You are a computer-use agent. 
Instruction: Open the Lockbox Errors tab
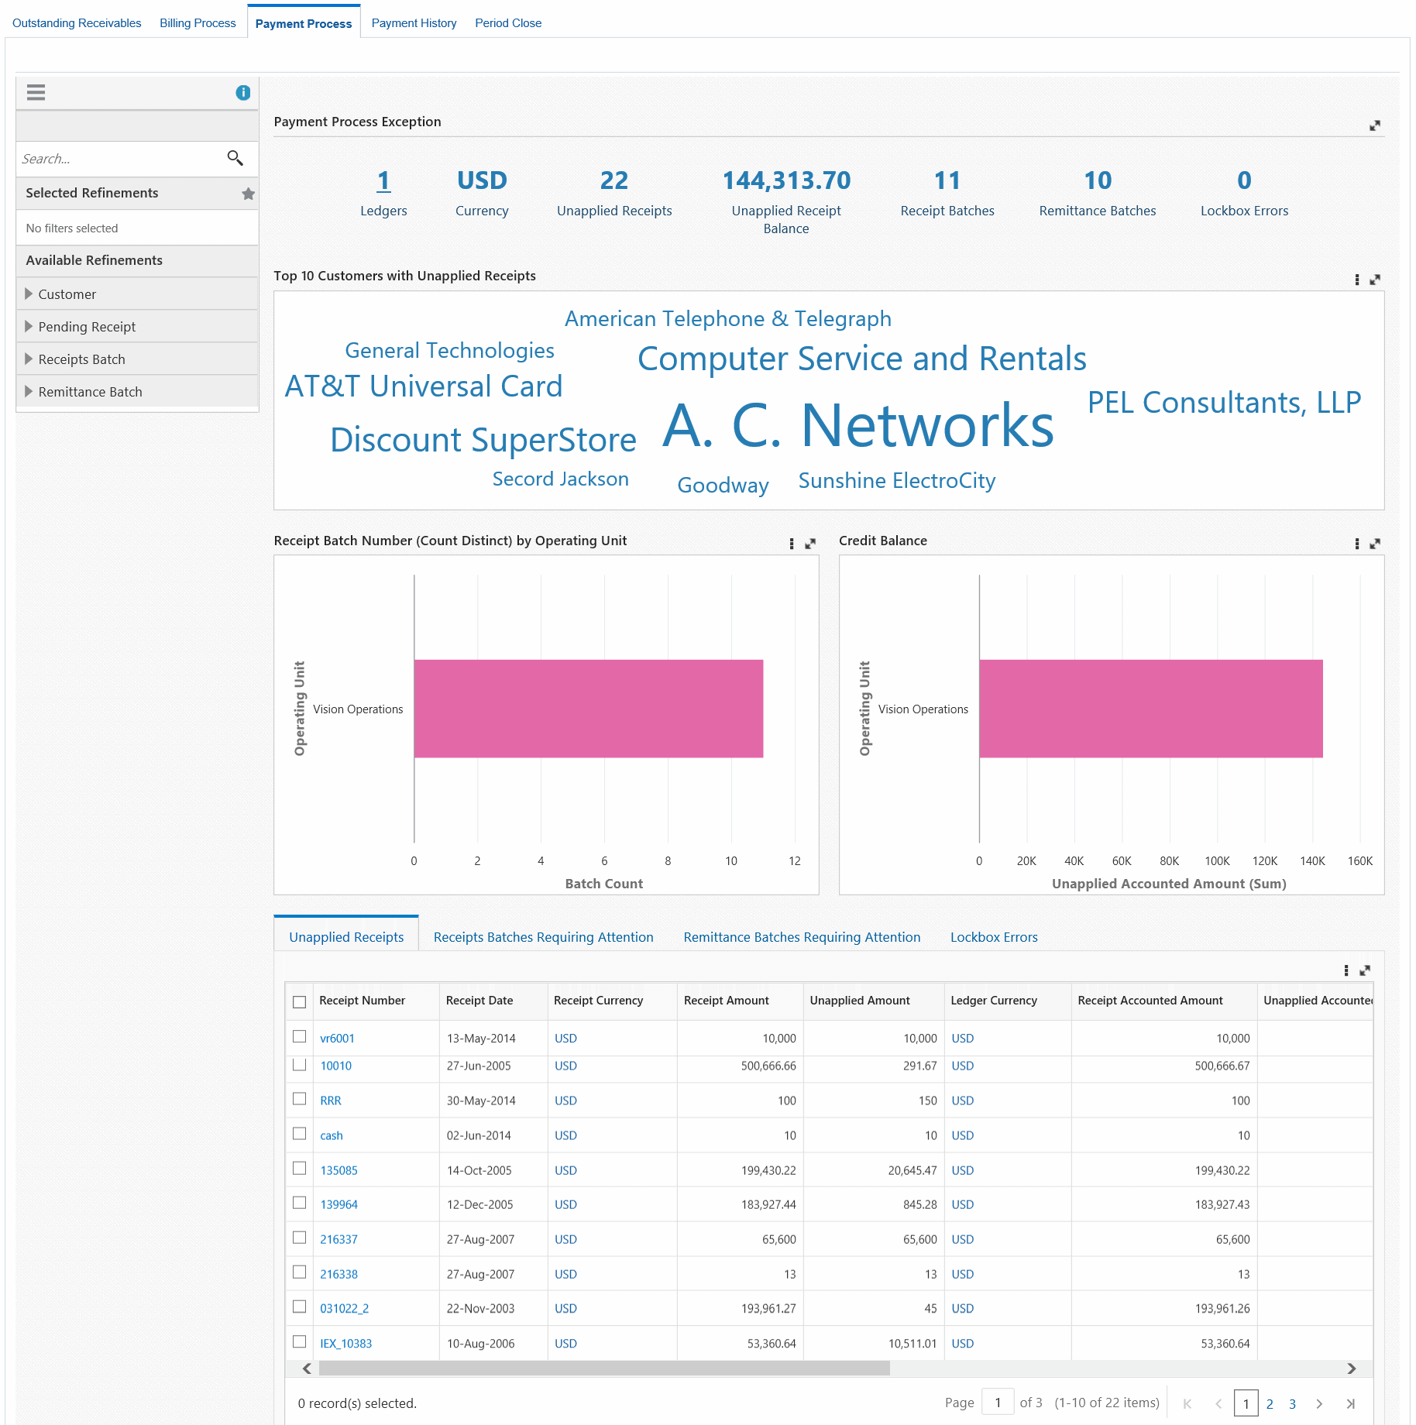point(994,937)
